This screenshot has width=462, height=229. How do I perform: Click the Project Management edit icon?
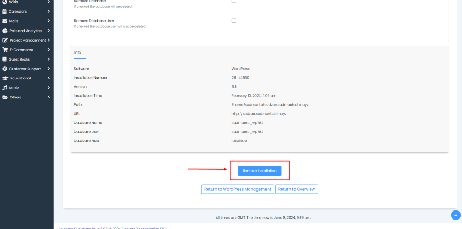5,40
